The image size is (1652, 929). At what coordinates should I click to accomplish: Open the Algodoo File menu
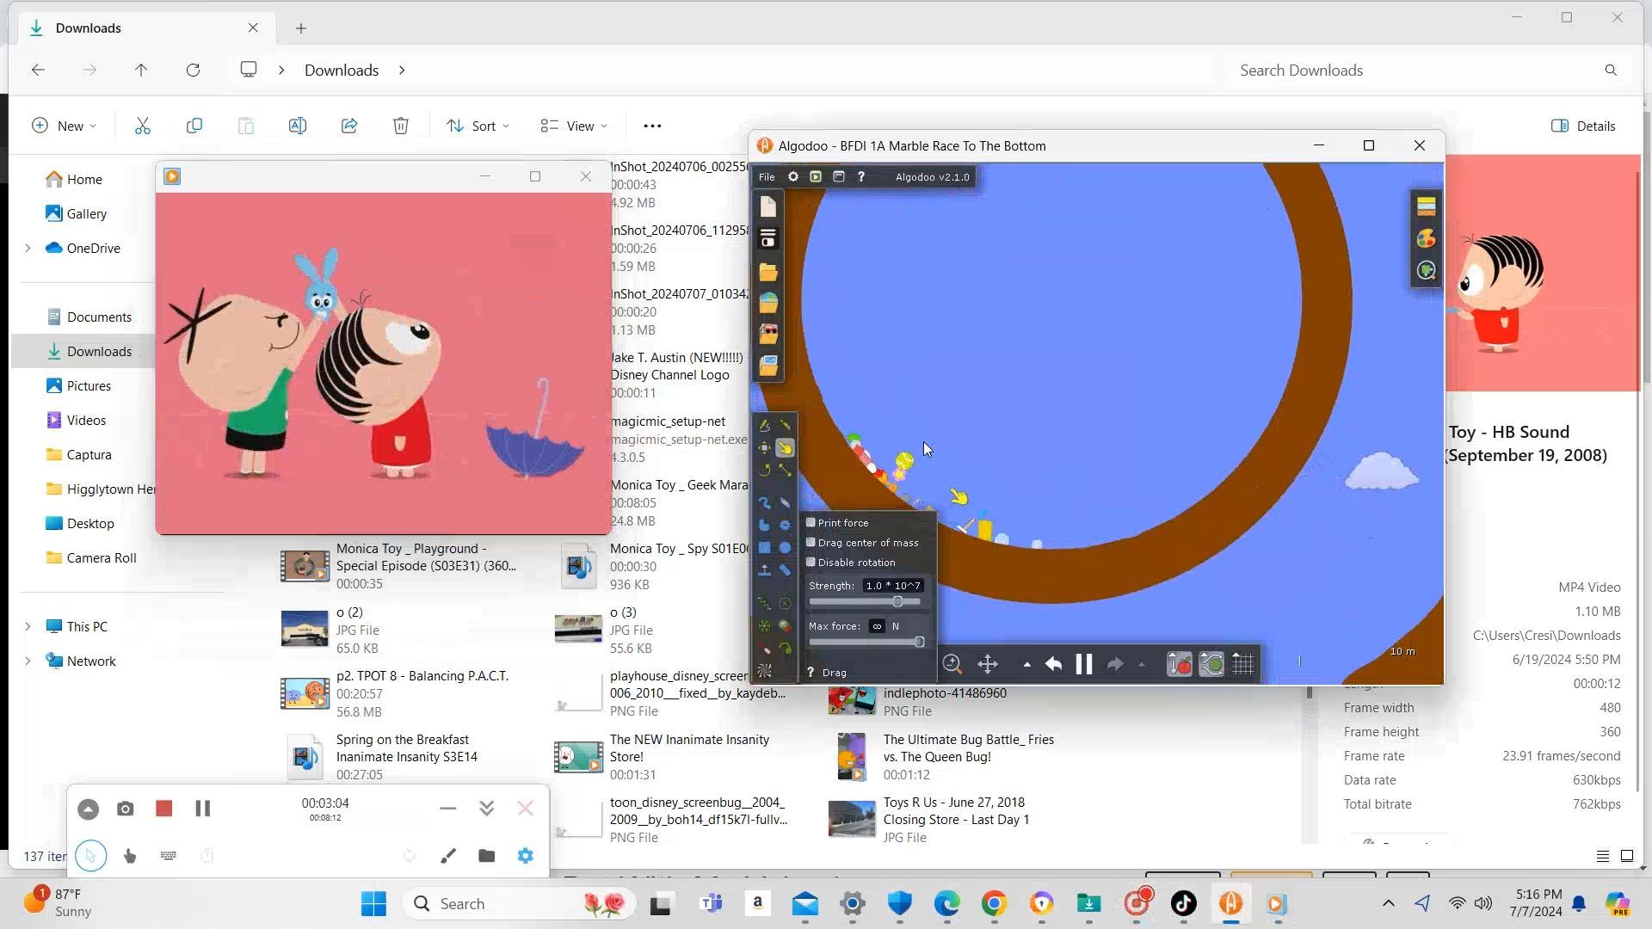tap(766, 177)
